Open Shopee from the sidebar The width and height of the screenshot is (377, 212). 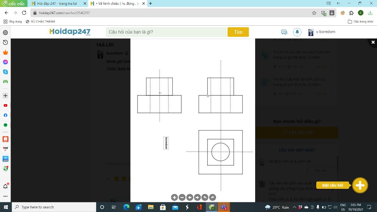click(5, 139)
